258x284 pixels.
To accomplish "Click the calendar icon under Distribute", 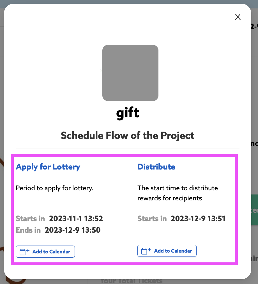I will click(146, 251).
